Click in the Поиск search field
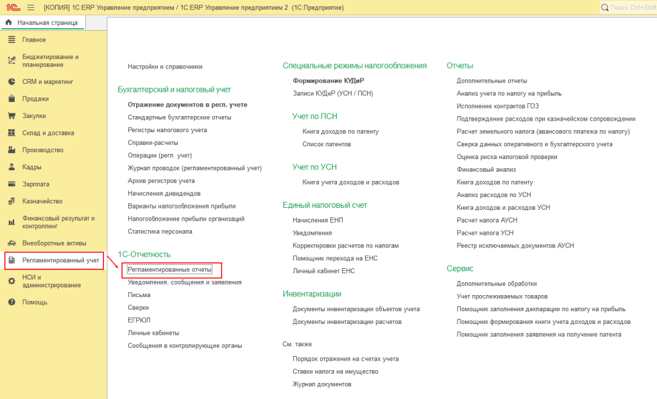Viewport: 657px width, 399px height. click(x=632, y=7)
